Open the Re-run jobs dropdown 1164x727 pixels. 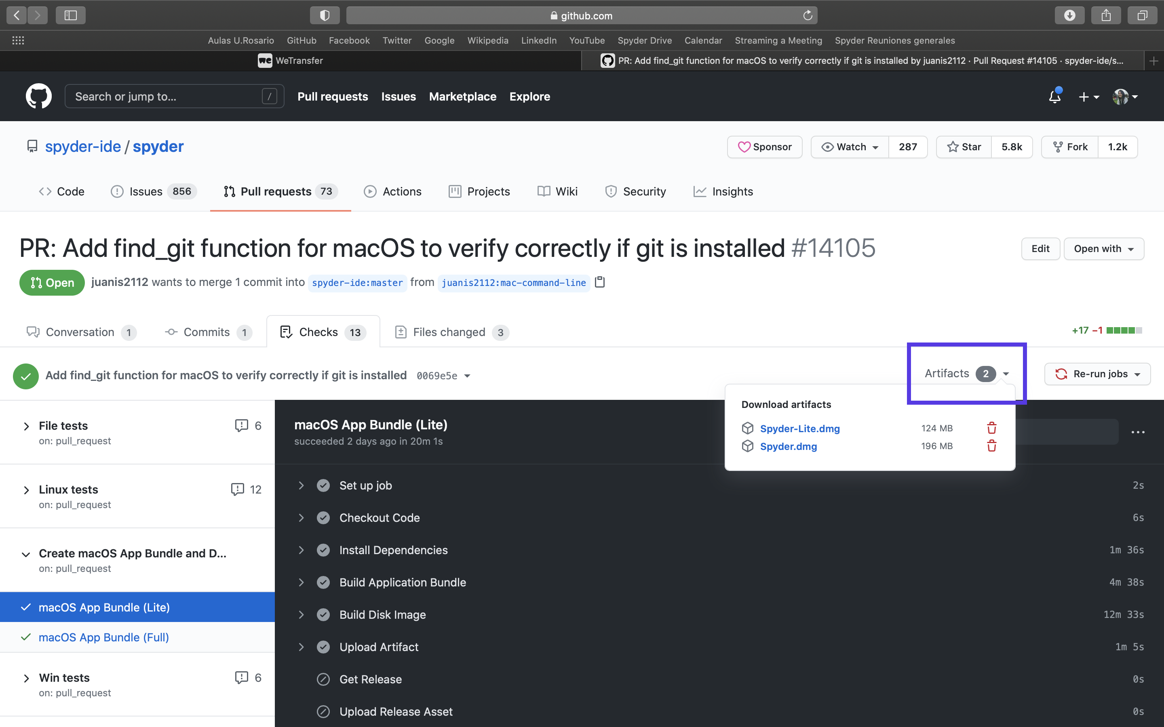[1097, 374]
